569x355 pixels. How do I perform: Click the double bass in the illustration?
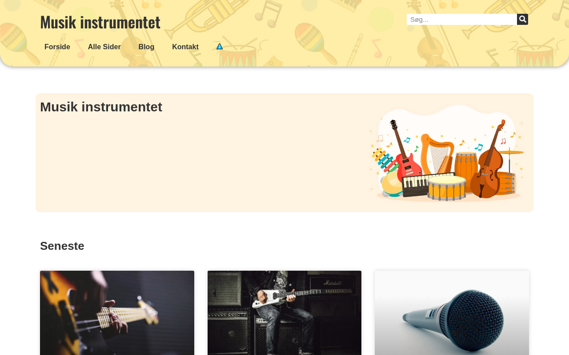tap(489, 160)
